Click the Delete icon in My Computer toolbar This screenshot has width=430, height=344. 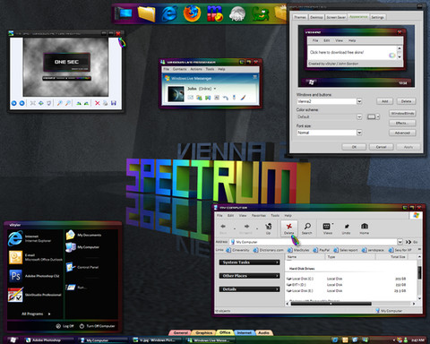click(x=288, y=228)
